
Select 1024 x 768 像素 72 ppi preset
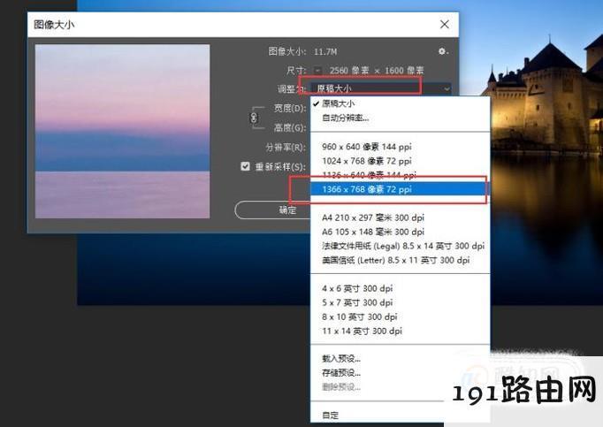point(400,161)
